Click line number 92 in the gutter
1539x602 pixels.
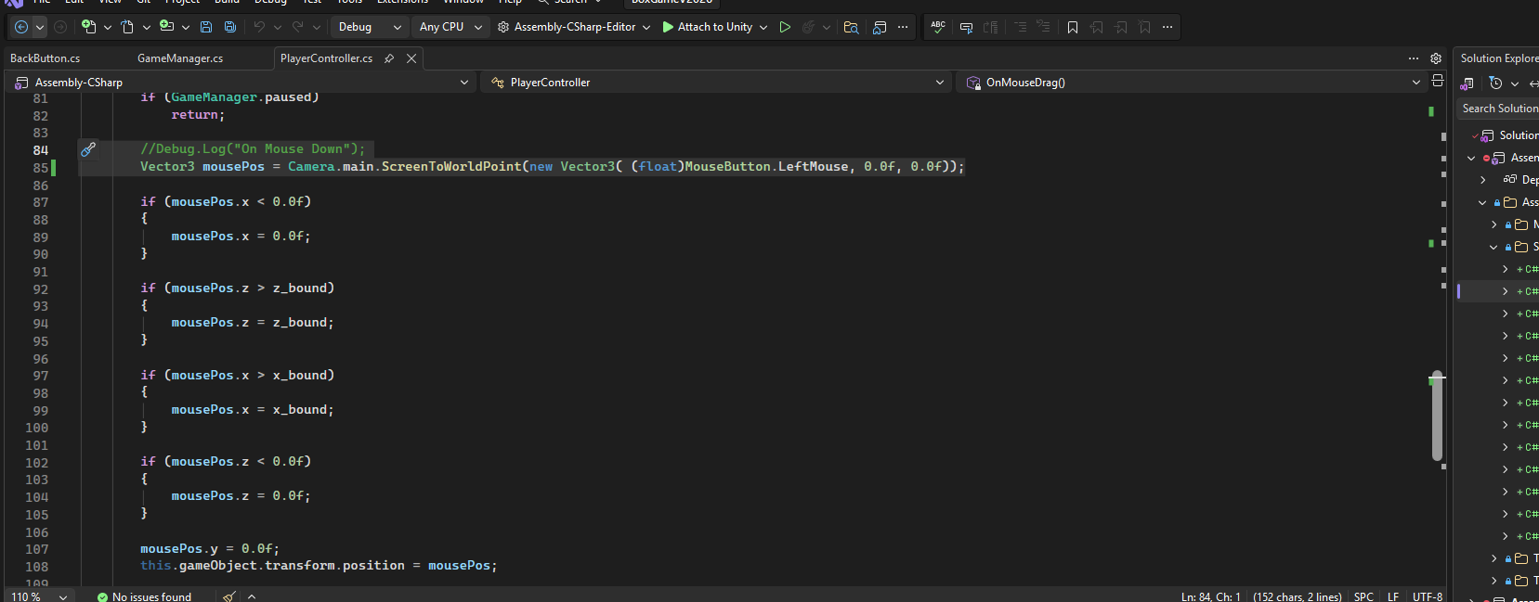40,288
